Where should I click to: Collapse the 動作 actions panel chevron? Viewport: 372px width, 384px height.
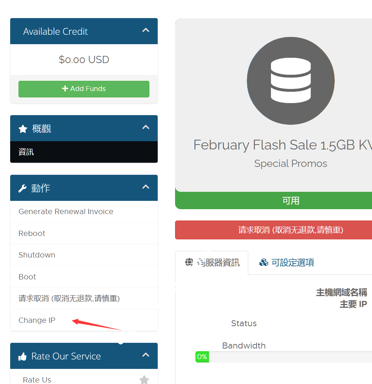pyautogui.click(x=146, y=187)
